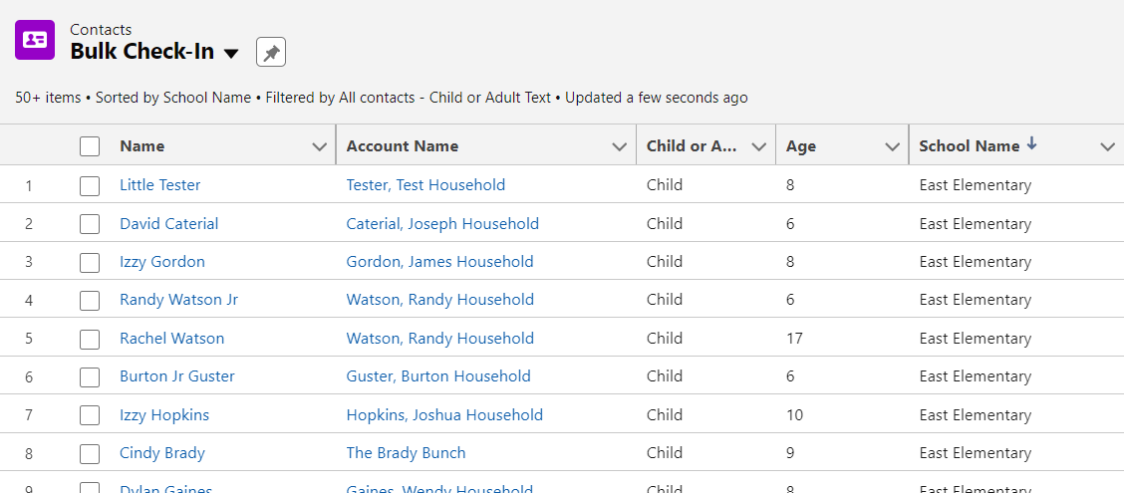This screenshot has height=493, width=1124.
Task: Go to The Brady Bunch account
Action: 406,453
